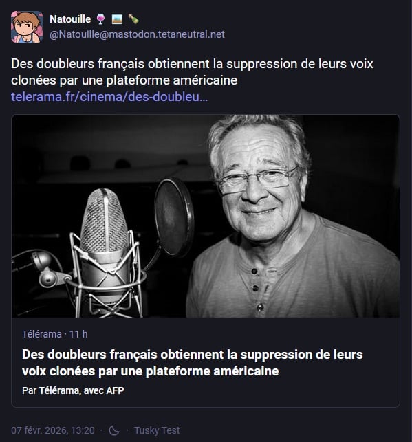Click the framed picture emoji in display name
412x442 pixels.
click(117, 19)
